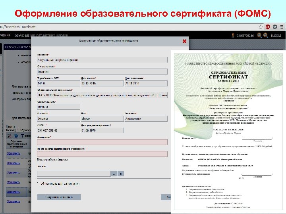Click the Имя field containing Мария

point(102,118)
